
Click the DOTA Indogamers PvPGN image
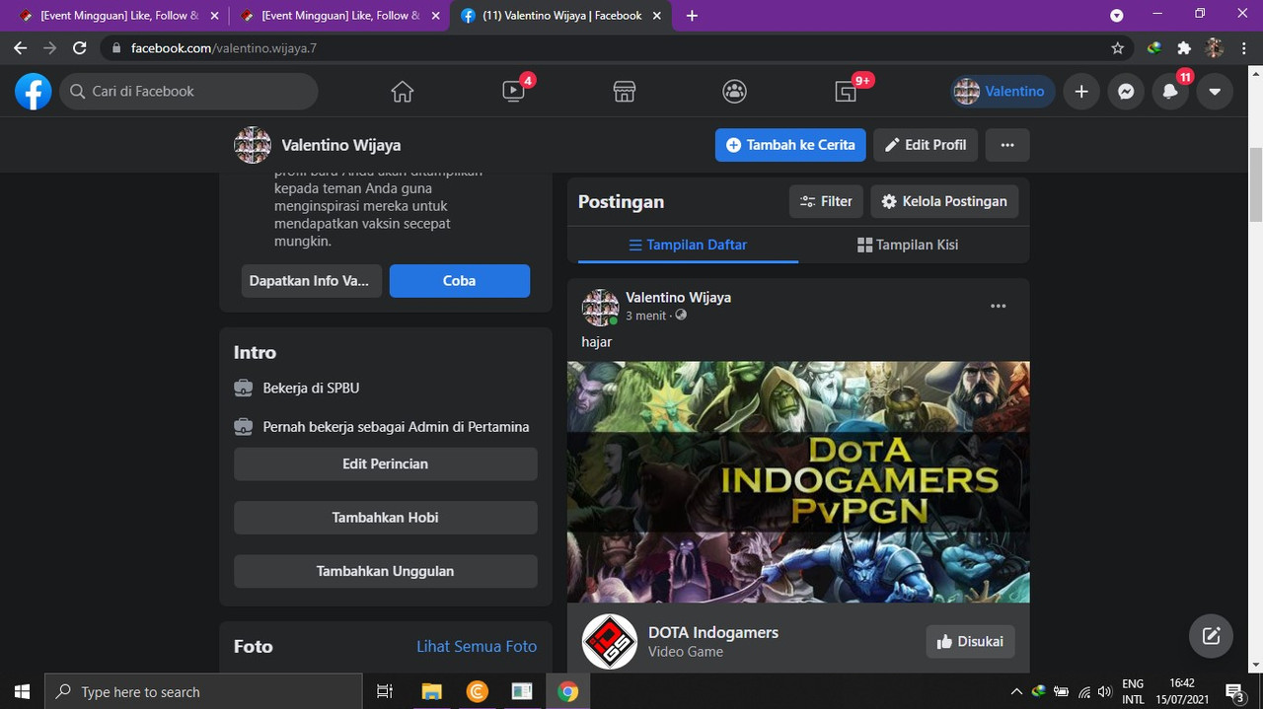[798, 482]
